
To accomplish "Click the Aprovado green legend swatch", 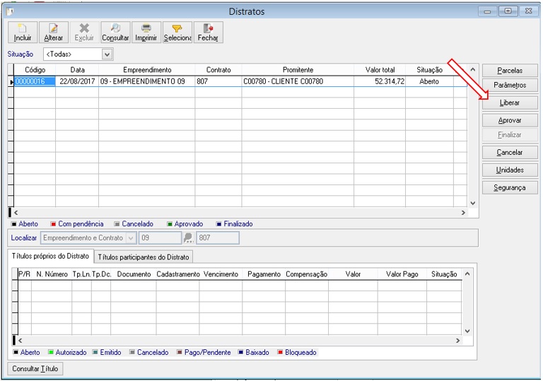I will coord(170,224).
